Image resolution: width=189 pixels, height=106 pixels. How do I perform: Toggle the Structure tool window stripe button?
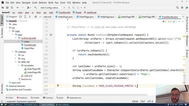pyautogui.click(x=2, y=33)
